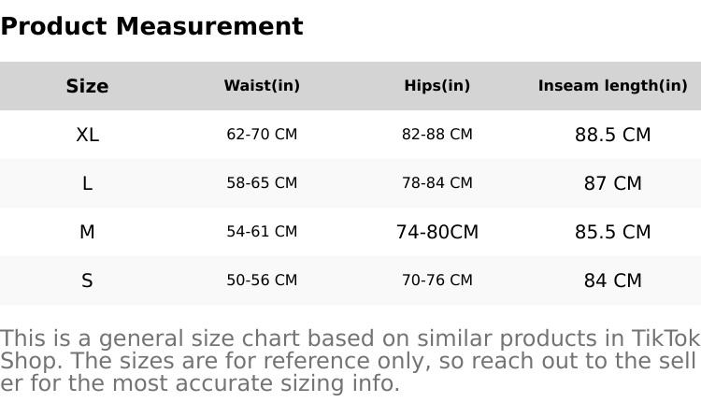Screen dimensions: 701x417
Task: Select the S size row label
Action: [x=87, y=280]
